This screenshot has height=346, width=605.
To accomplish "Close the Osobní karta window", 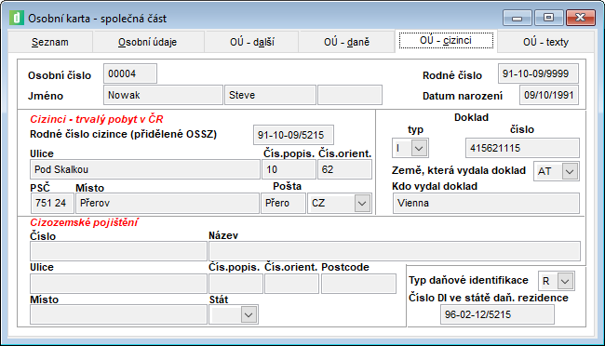I will coord(580,18).
